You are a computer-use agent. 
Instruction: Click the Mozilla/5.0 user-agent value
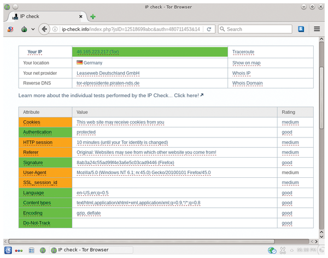[143, 172]
